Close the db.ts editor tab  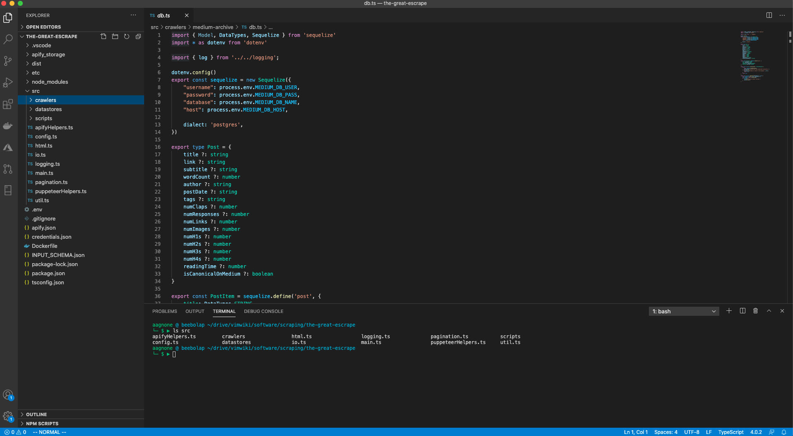(x=187, y=15)
